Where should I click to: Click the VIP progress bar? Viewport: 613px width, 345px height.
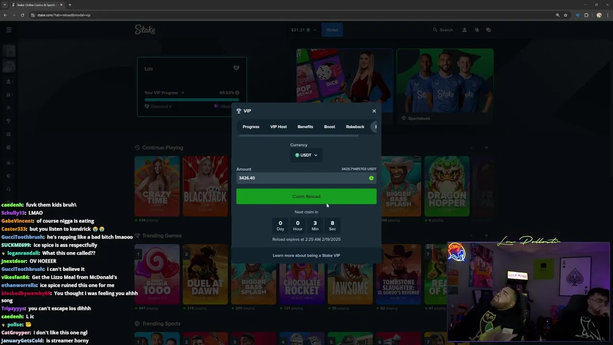pyautogui.click(x=192, y=100)
